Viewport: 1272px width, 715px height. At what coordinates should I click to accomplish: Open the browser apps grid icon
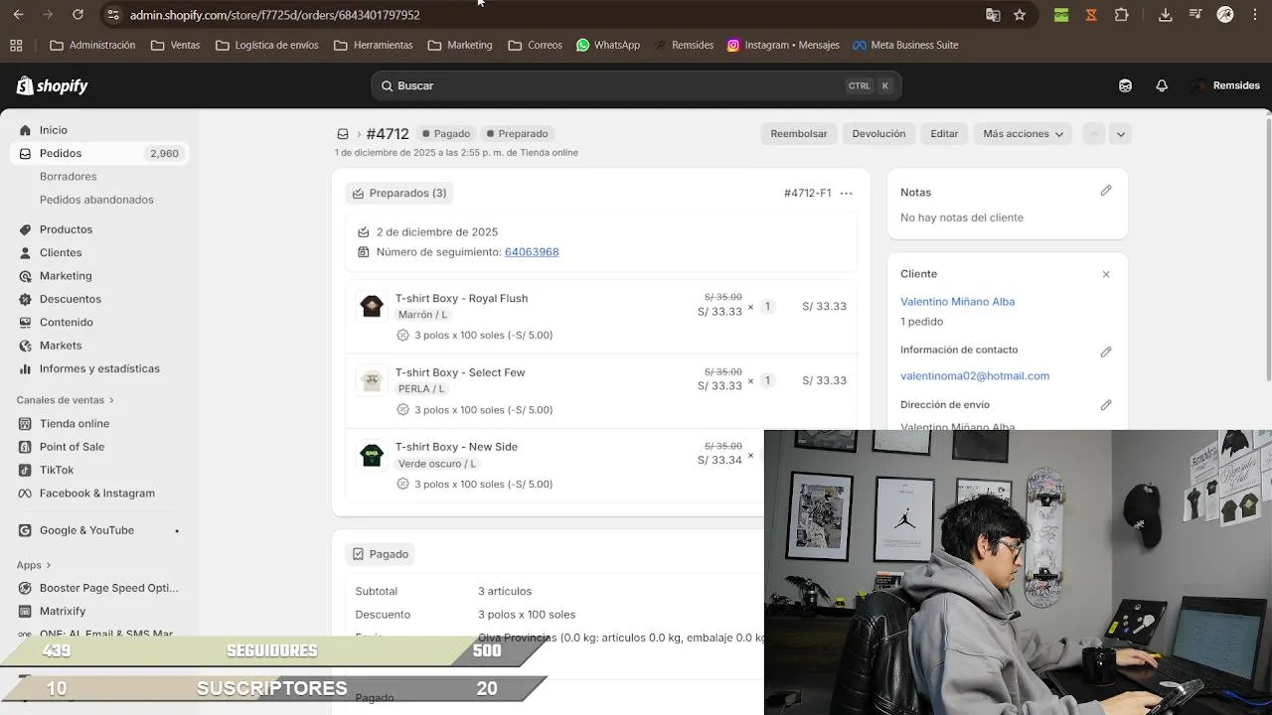pyautogui.click(x=16, y=45)
